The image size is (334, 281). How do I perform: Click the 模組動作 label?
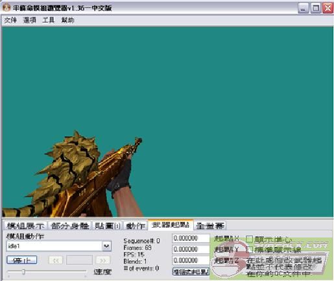(x=25, y=236)
